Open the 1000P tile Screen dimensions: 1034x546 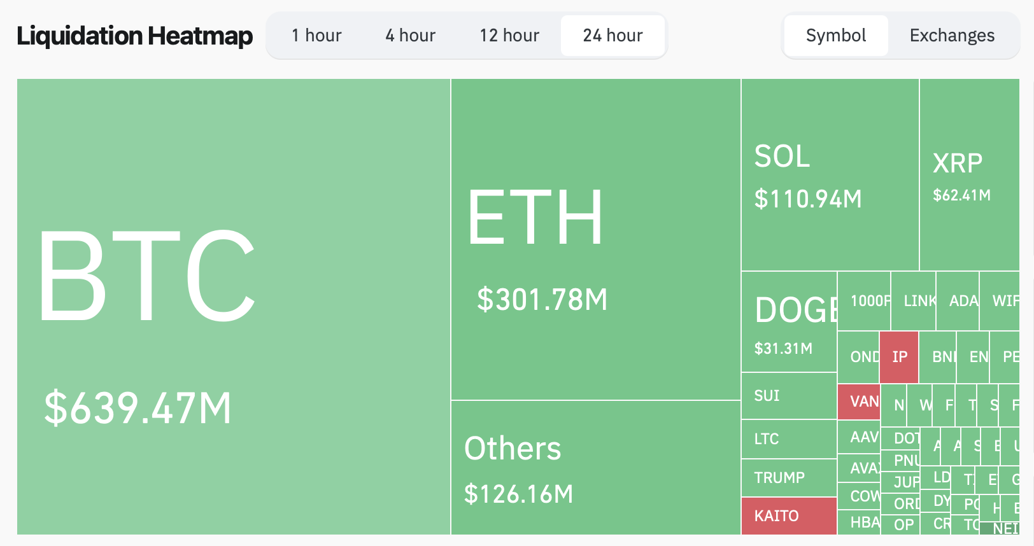click(864, 301)
